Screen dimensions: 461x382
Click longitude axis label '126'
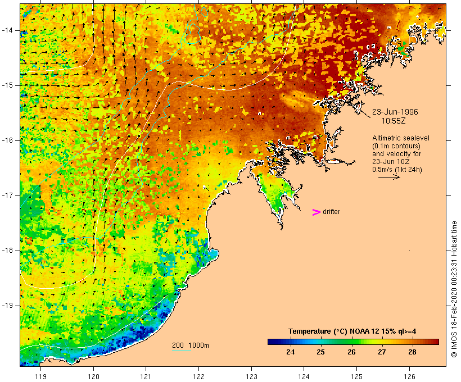coord(409,376)
